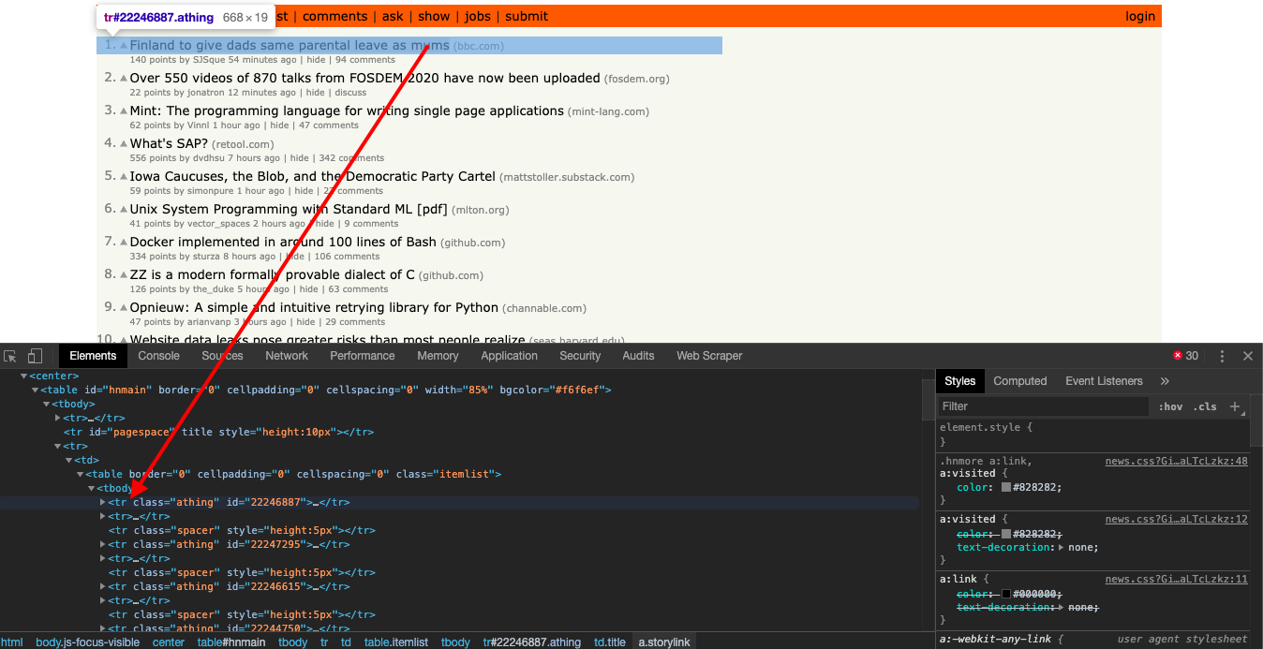Click the login link

pyautogui.click(x=1140, y=16)
